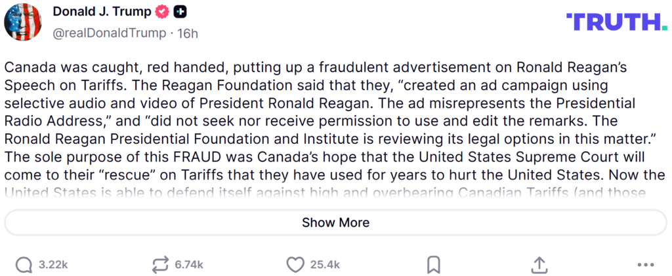This screenshot has width=672, height=276.
Task: Click the Donald J. Trump display name
Action: (101, 12)
